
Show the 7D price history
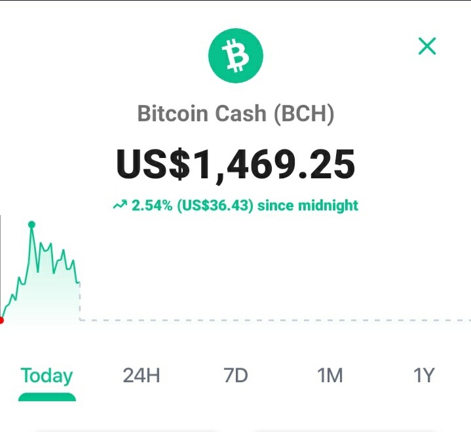pos(236,376)
